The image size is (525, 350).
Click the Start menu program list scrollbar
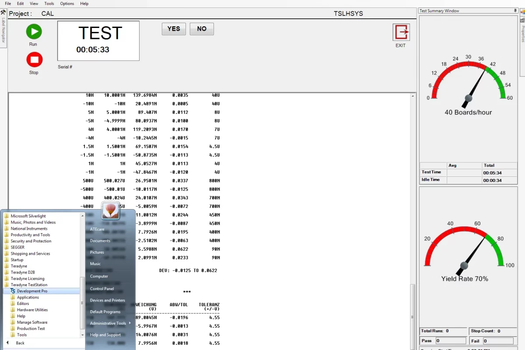[x=82, y=302]
